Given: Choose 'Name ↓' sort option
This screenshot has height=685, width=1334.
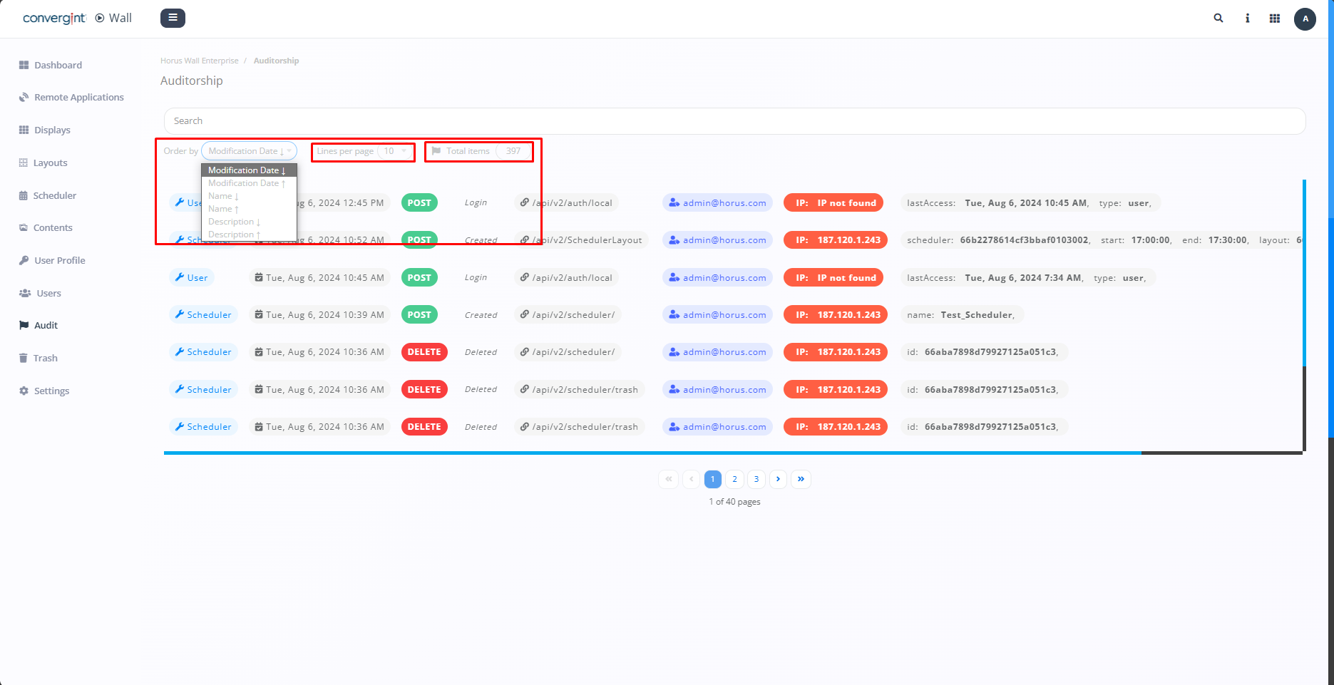Looking at the screenshot, I should (223, 196).
